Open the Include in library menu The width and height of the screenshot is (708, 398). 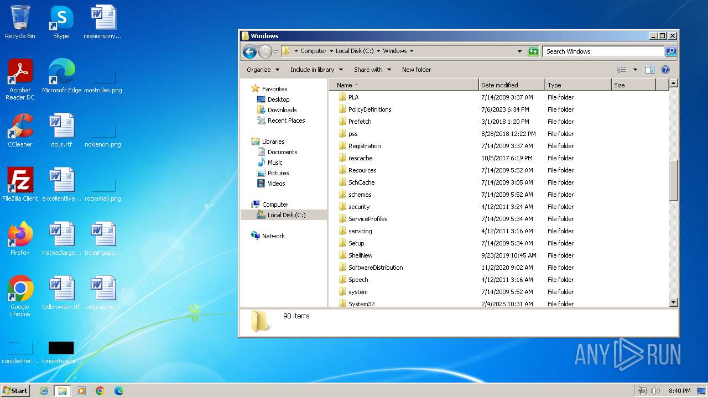pos(316,70)
